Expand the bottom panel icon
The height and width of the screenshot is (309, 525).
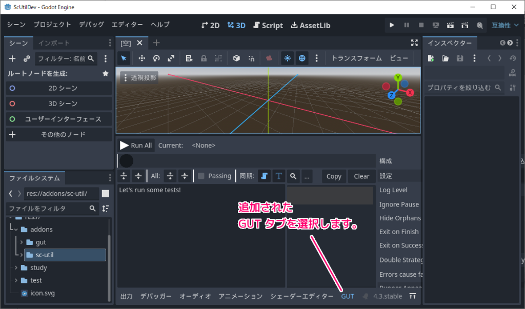tap(413, 296)
